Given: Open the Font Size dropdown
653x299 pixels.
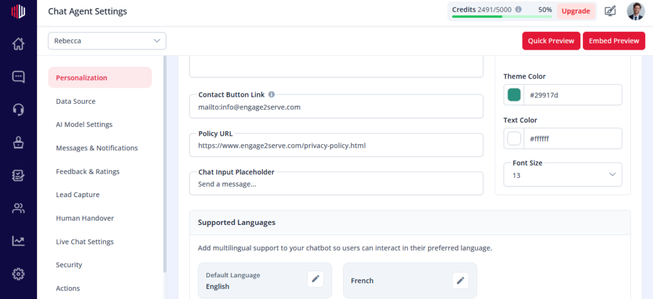Looking at the screenshot, I should pyautogui.click(x=562, y=175).
